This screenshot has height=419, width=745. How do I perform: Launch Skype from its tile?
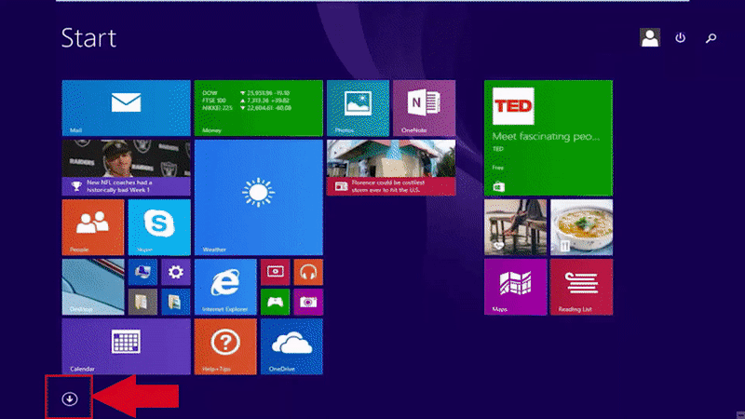pyautogui.click(x=159, y=227)
